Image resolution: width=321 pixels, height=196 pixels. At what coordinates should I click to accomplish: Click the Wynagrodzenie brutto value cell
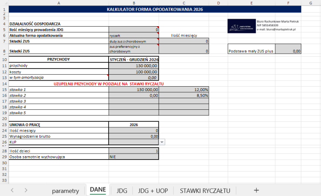point(134,136)
